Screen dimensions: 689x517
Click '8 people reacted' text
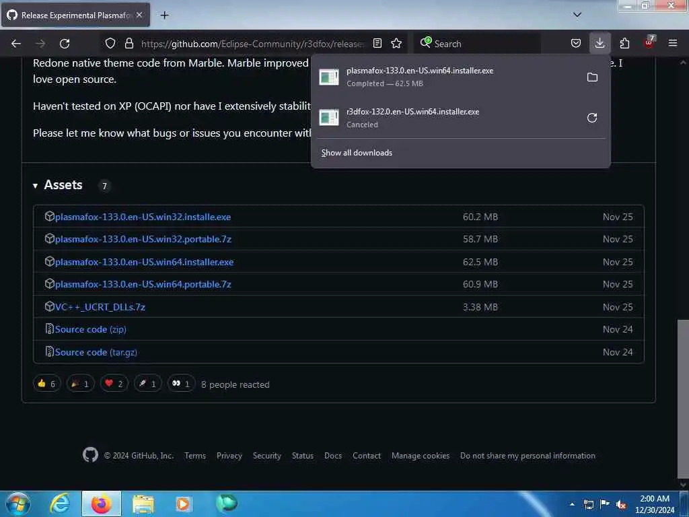coord(235,384)
